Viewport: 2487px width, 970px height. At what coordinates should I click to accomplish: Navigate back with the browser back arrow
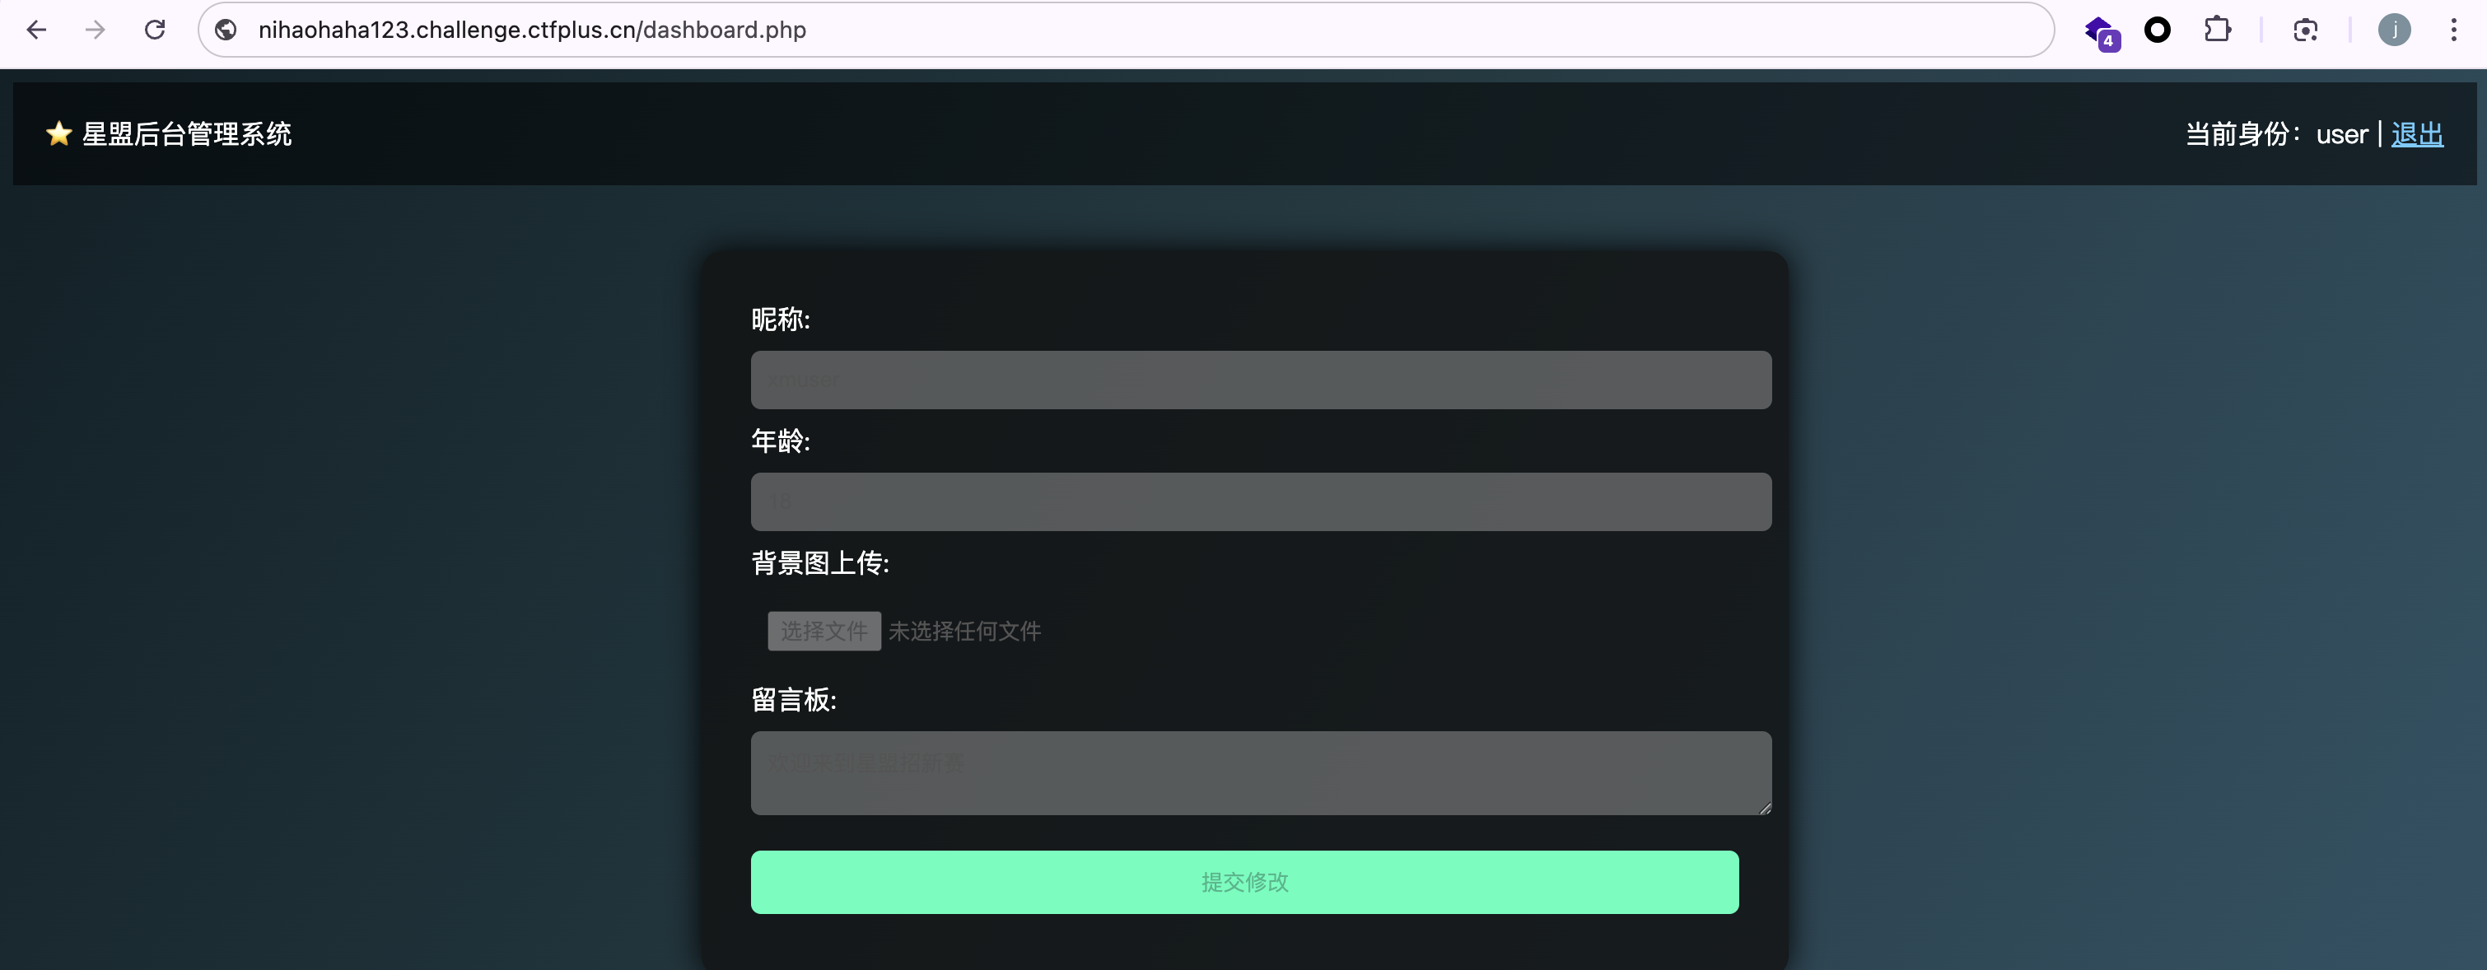37,30
